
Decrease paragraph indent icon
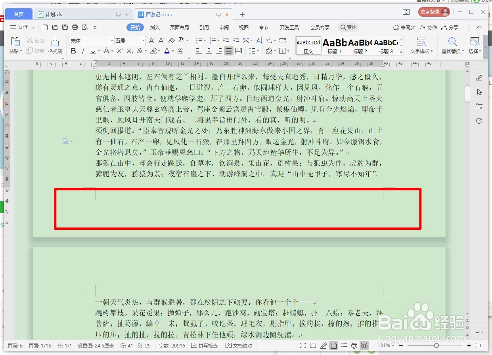[226, 40]
